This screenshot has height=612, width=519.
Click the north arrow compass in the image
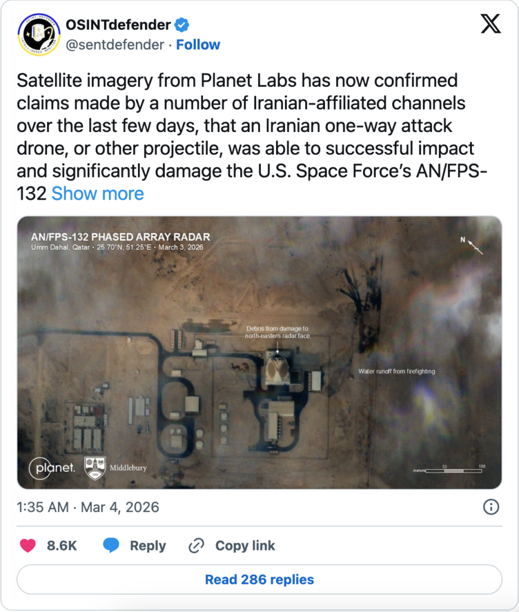[x=473, y=244]
